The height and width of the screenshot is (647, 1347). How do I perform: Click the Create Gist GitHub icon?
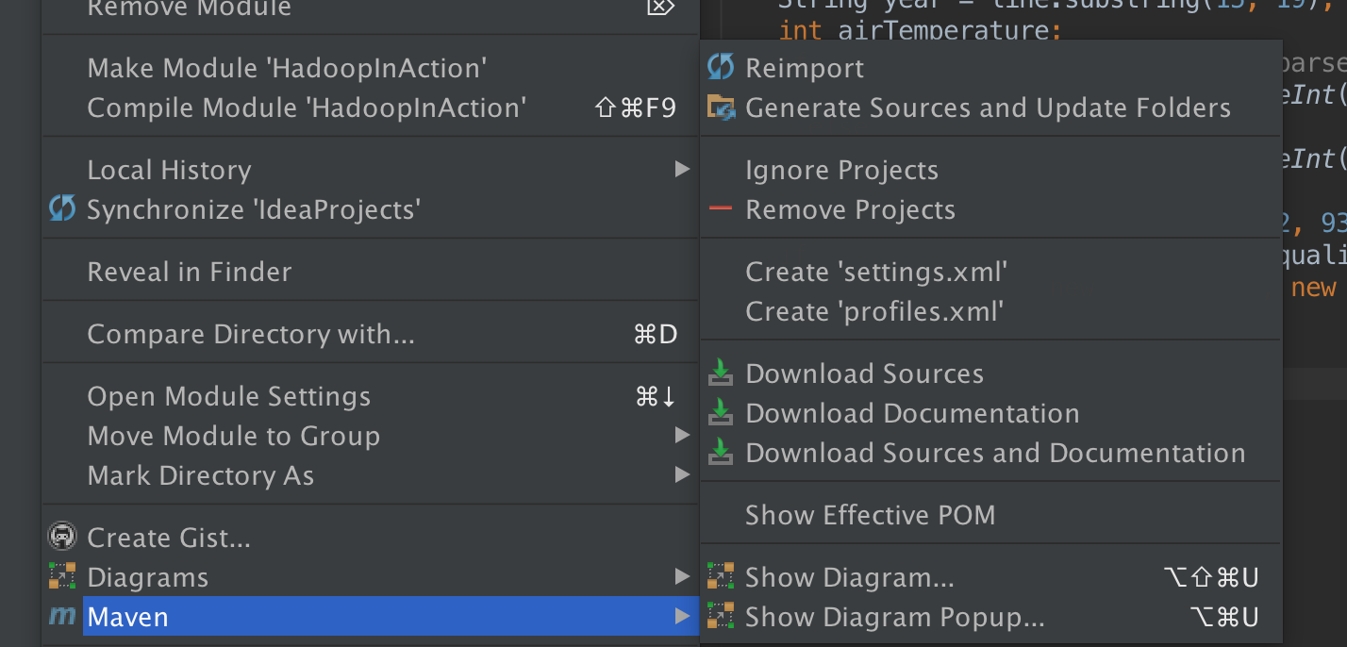coord(62,537)
